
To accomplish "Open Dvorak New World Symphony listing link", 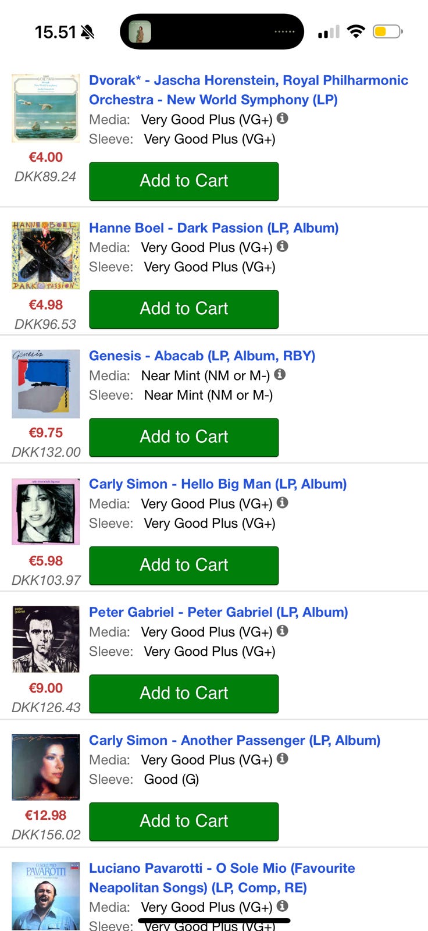I will pyautogui.click(x=248, y=90).
